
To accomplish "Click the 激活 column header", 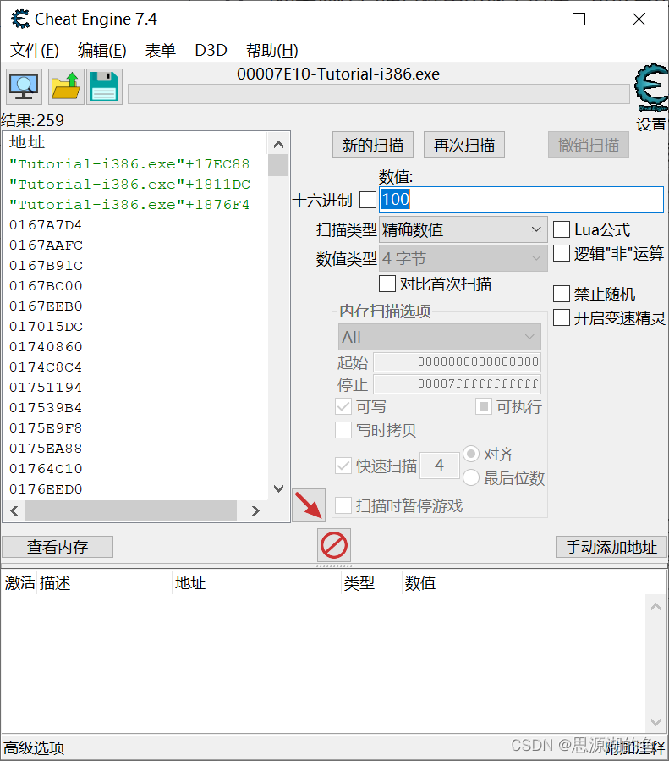I will [19, 583].
